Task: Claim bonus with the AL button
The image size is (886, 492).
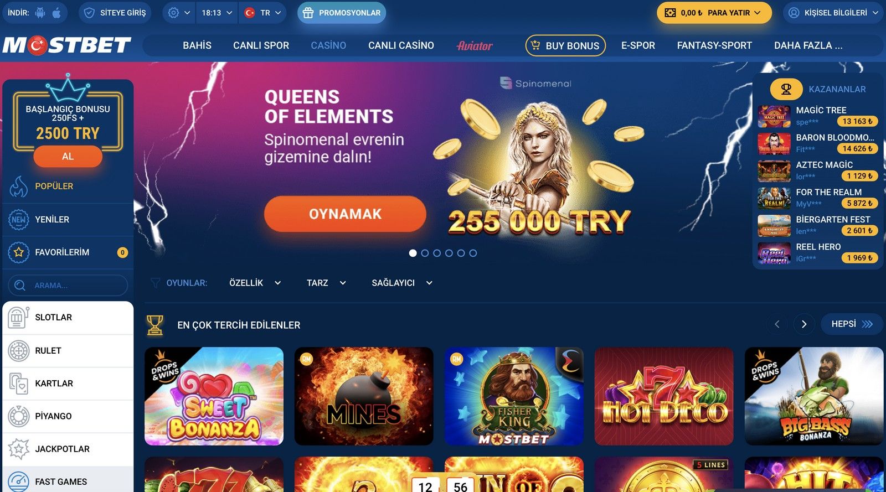Action: click(x=68, y=157)
